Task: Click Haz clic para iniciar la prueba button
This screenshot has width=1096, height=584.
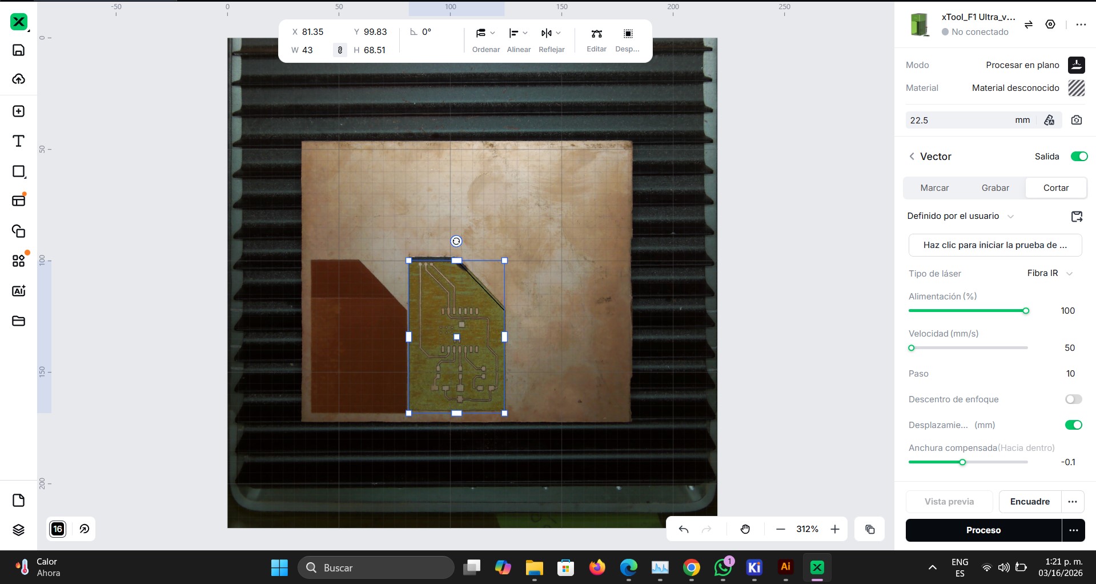Action: (995, 245)
